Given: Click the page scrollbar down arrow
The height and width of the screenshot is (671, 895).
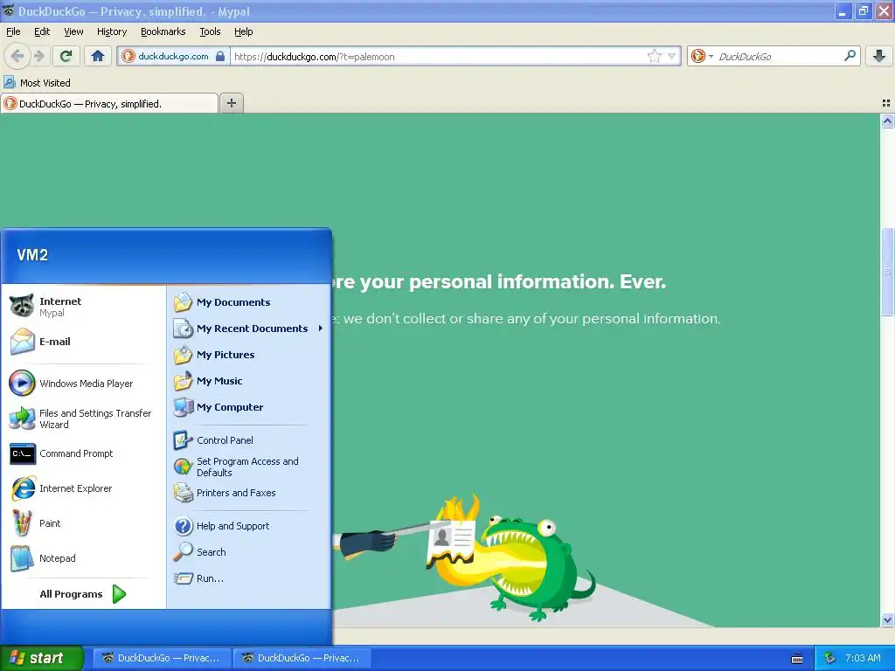Looking at the screenshot, I should 887,620.
